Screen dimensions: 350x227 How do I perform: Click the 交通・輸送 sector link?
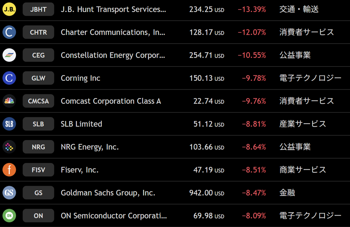coord(299,9)
